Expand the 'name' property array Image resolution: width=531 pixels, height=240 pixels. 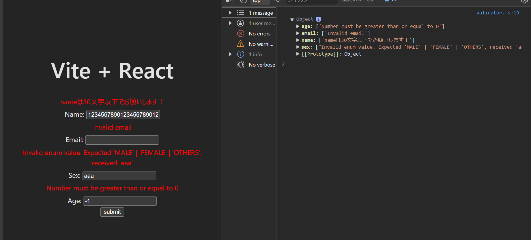298,40
